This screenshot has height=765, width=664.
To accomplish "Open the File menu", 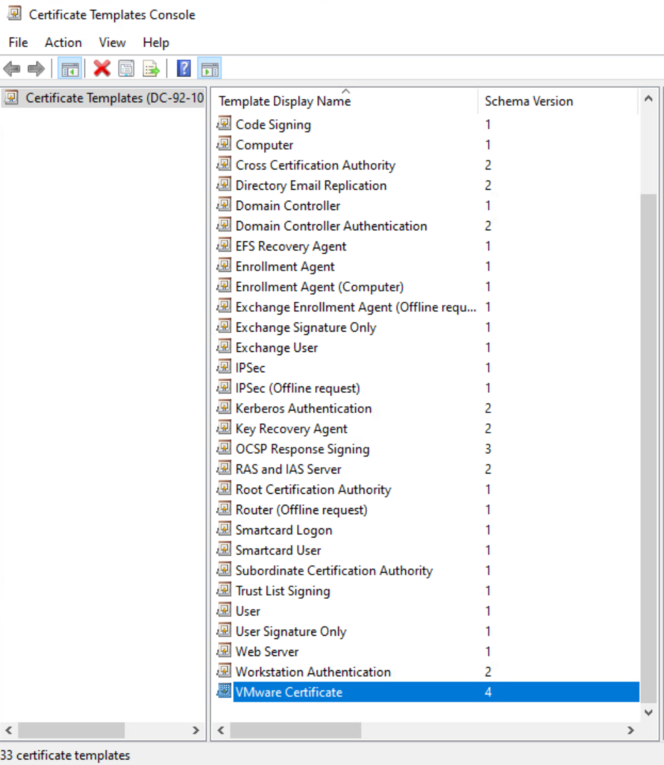I will point(18,43).
